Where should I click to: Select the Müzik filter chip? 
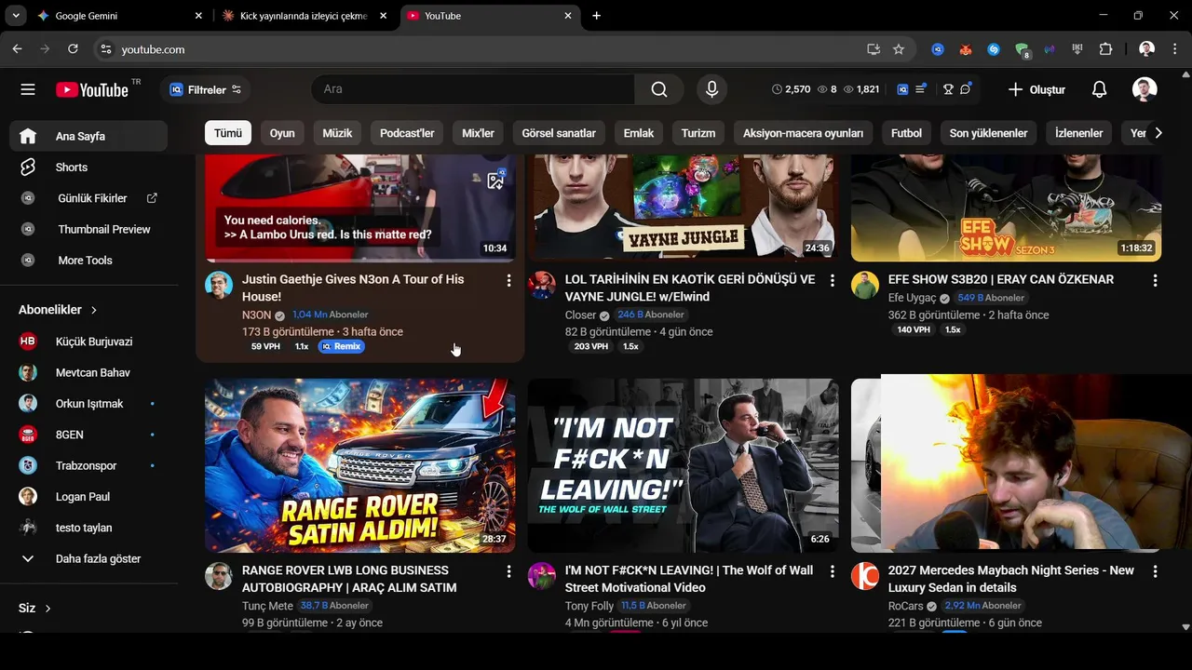337,133
